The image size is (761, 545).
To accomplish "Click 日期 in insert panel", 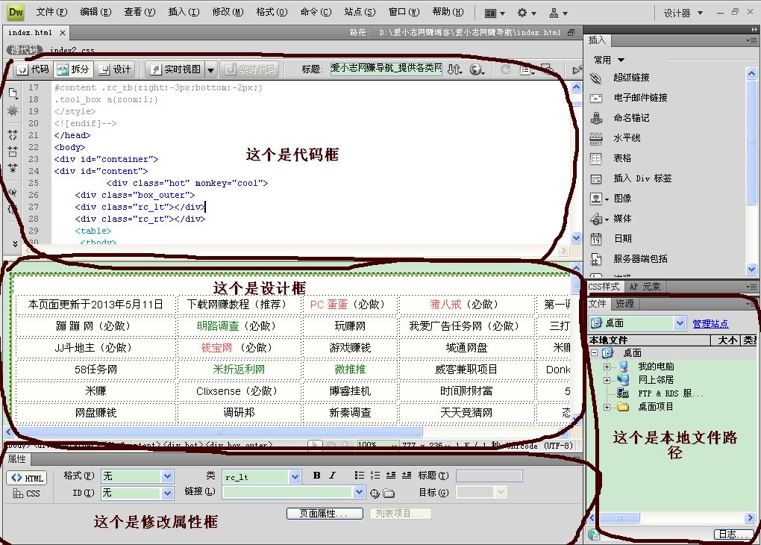I will pyautogui.click(x=622, y=238).
